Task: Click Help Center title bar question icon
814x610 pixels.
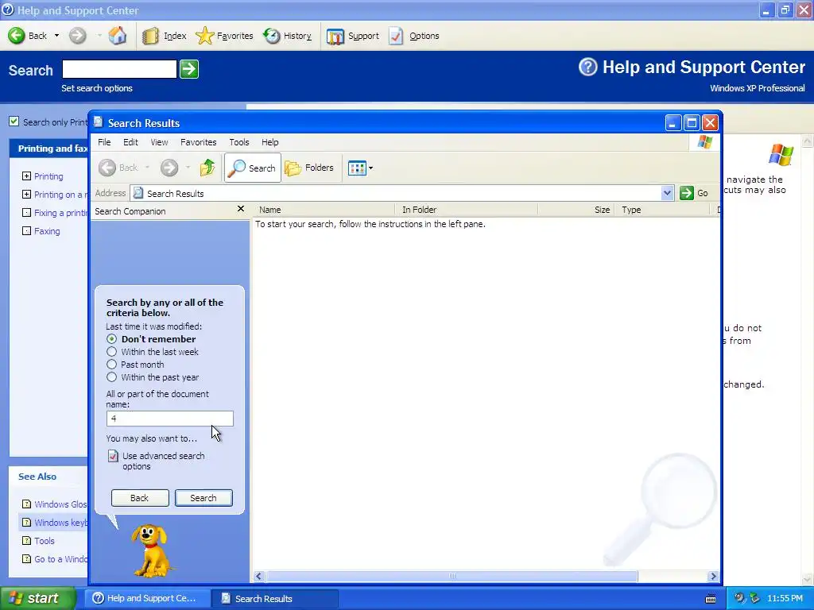Action: tap(8, 10)
